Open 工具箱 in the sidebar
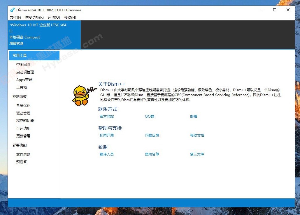300x215 pixels. coord(22,87)
